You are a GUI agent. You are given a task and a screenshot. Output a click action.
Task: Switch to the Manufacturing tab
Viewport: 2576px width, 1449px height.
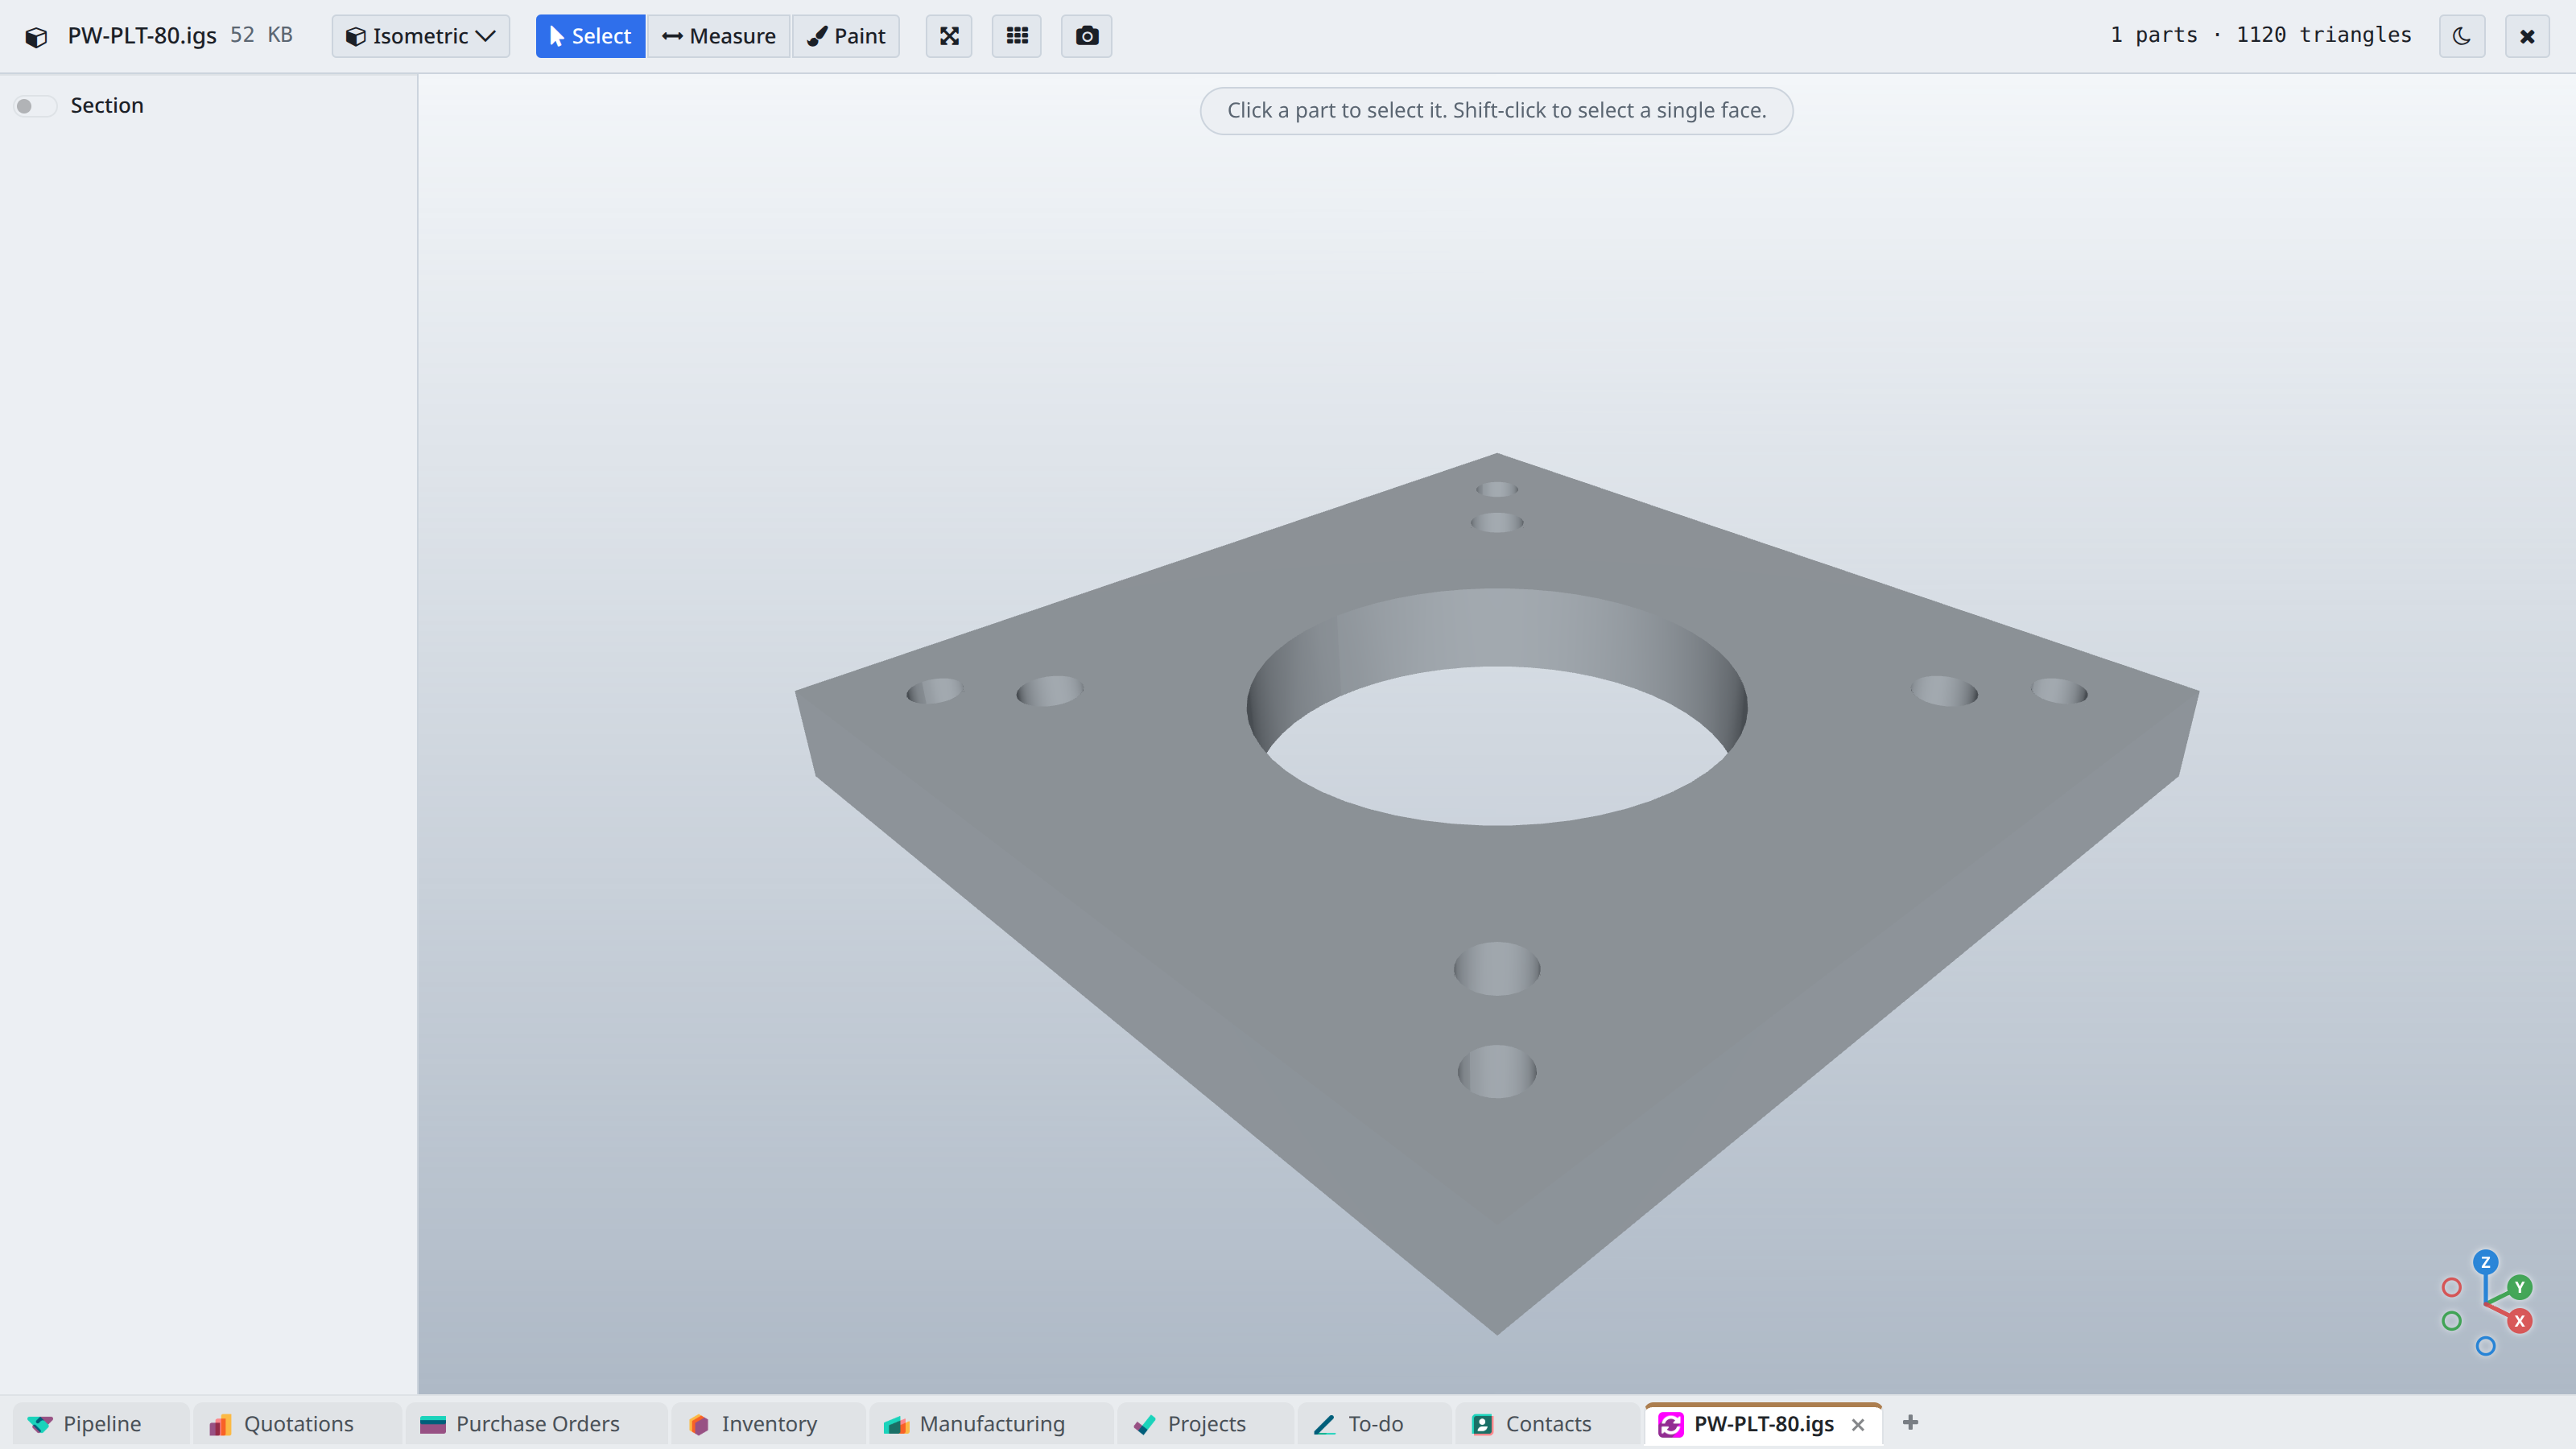point(991,1424)
